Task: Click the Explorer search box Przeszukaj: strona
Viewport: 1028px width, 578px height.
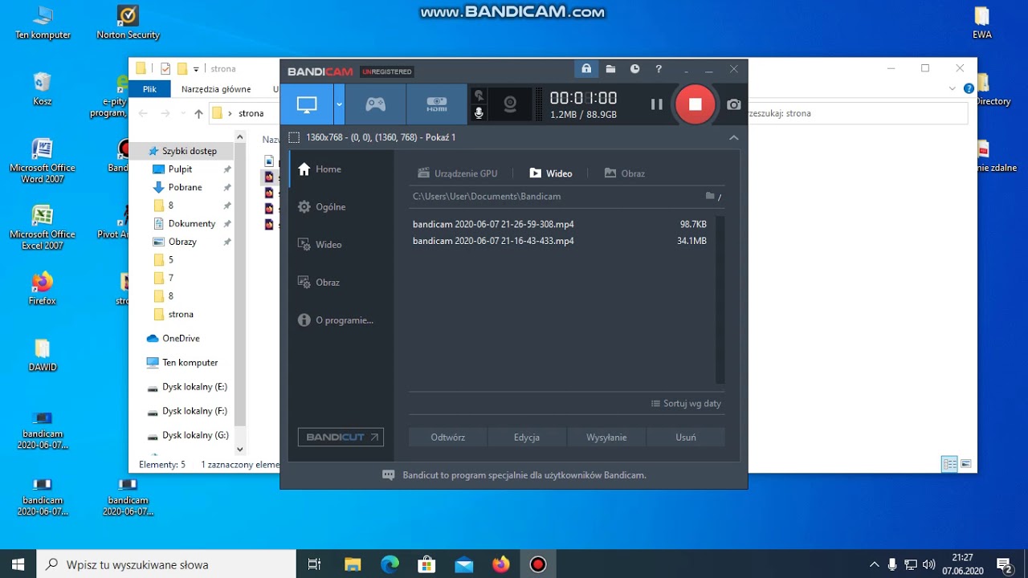Action: point(857,113)
